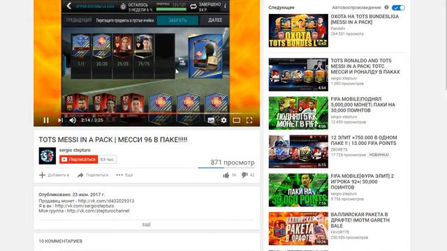Seek on the red video progress bar
447x251 pixels.
click(146, 113)
